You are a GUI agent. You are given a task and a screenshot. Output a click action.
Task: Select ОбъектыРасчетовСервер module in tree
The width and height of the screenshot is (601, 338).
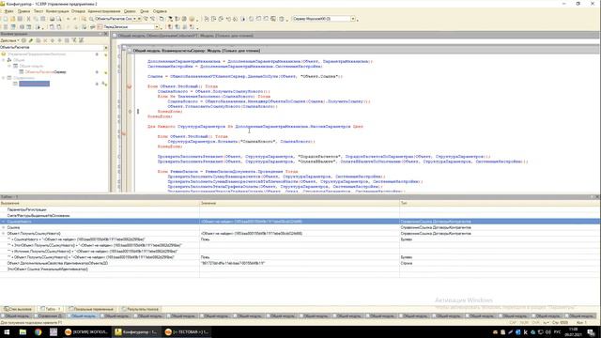tap(45, 72)
